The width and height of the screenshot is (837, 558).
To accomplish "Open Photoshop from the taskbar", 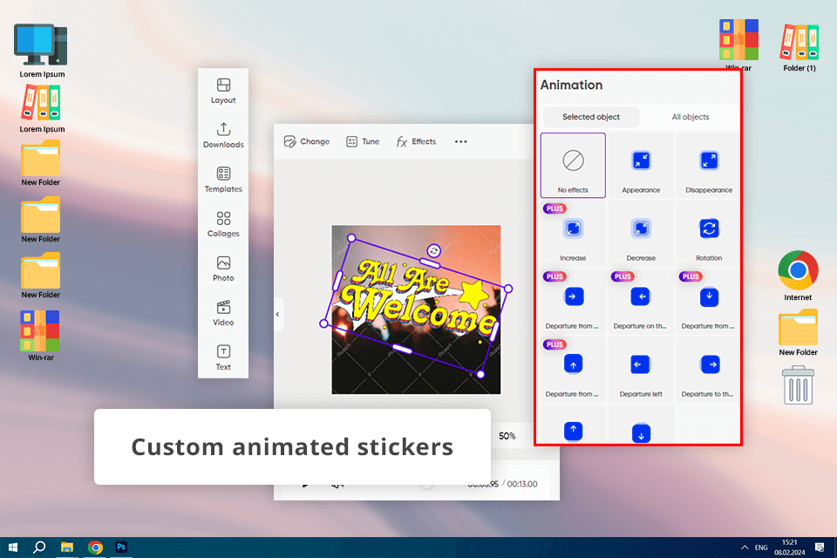I will [121, 547].
